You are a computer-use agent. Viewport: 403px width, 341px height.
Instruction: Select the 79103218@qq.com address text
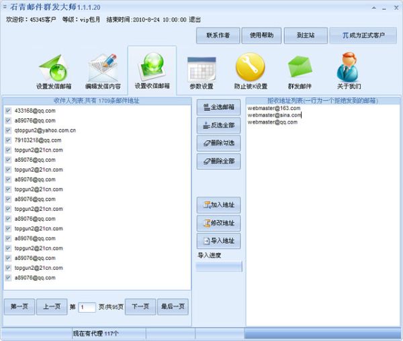pyautogui.click(x=38, y=140)
